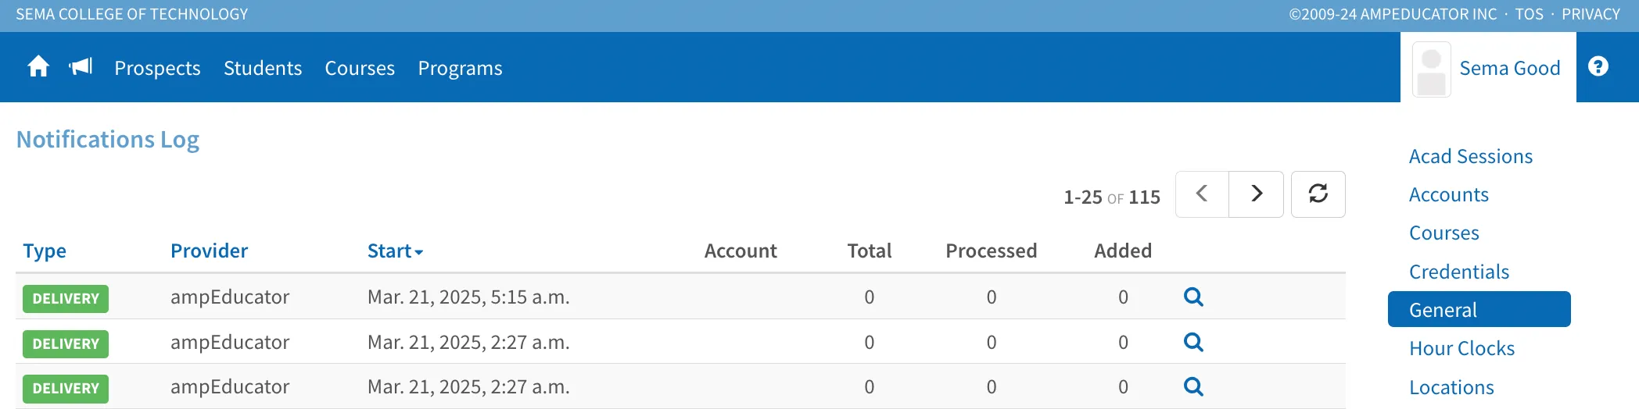Viewport: 1639px width, 409px height.
Task: Open Credentials in the sidebar
Action: pos(1458,272)
